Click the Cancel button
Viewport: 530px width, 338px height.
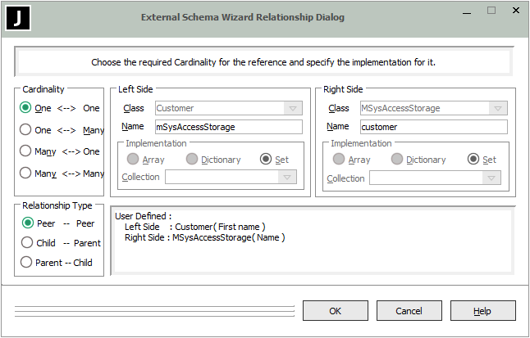pyautogui.click(x=409, y=311)
